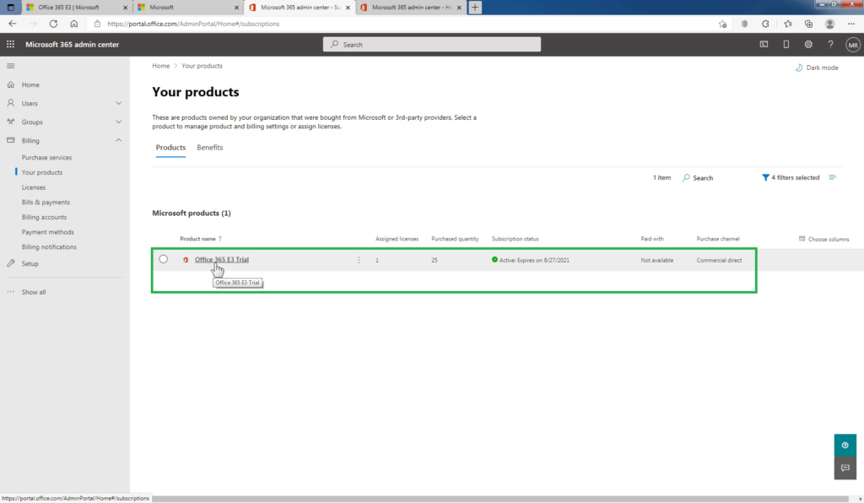
Task: Open Payment methods in sidebar
Action: 48,232
